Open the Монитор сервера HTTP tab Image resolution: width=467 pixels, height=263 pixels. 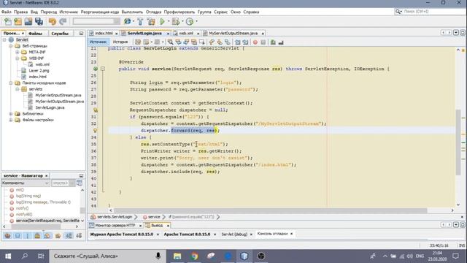(x=115, y=226)
